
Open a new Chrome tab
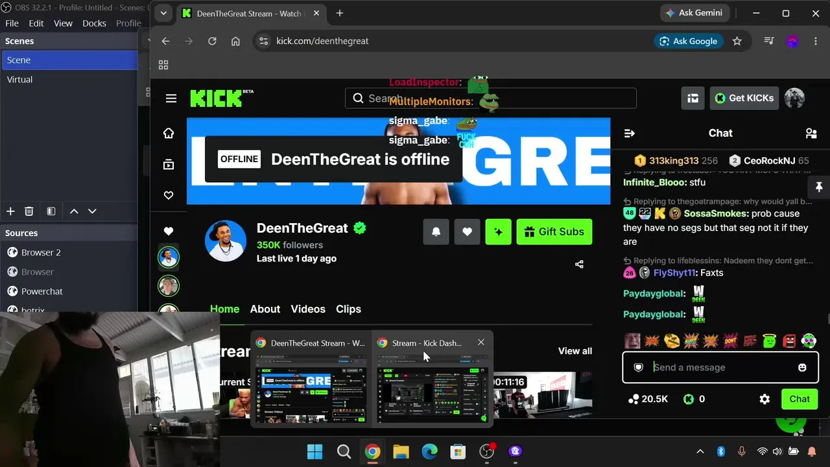340,13
